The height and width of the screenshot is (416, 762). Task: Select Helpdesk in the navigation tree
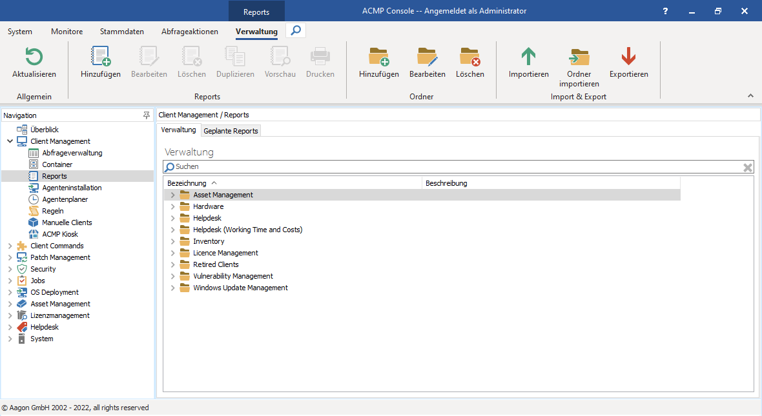[x=44, y=328]
